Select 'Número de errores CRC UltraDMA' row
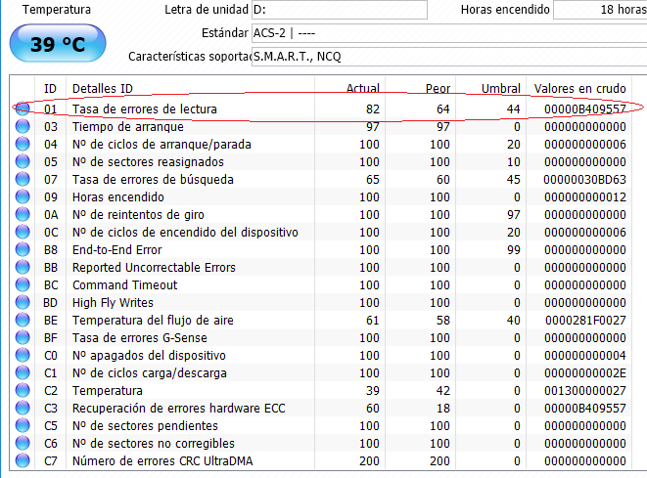 click(320, 460)
